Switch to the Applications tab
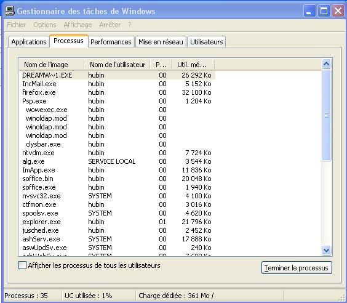 pos(29,42)
